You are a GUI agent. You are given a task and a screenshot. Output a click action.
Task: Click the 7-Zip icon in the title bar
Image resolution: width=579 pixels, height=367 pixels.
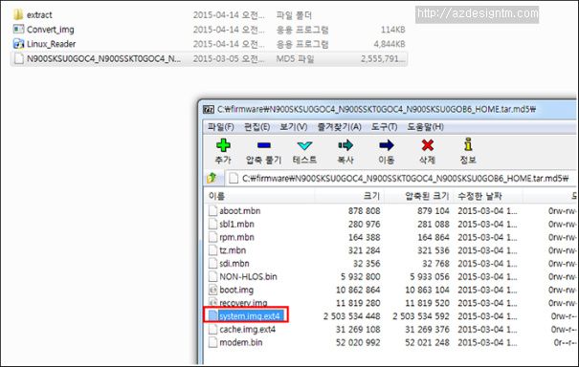pyautogui.click(x=209, y=110)
